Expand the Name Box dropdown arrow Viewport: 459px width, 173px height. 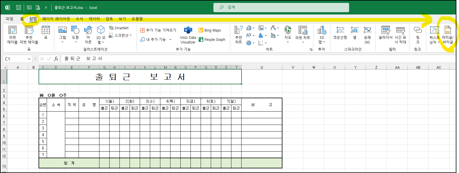coord(29,59)
